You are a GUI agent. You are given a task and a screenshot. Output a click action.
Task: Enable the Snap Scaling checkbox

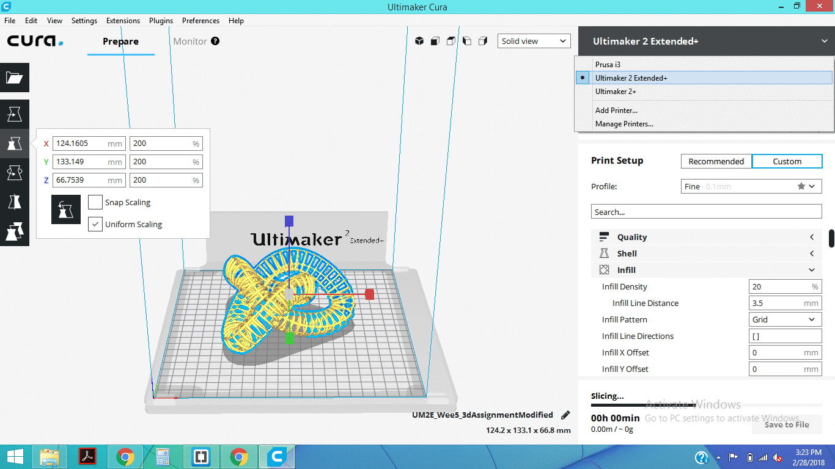[x=95, y=202]
